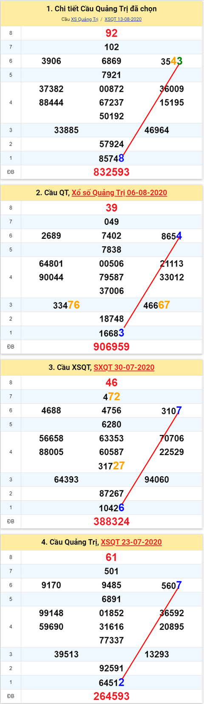This screenshot has width=204, height=704.
Task: Select special prize number 906959
Action: 111,347
